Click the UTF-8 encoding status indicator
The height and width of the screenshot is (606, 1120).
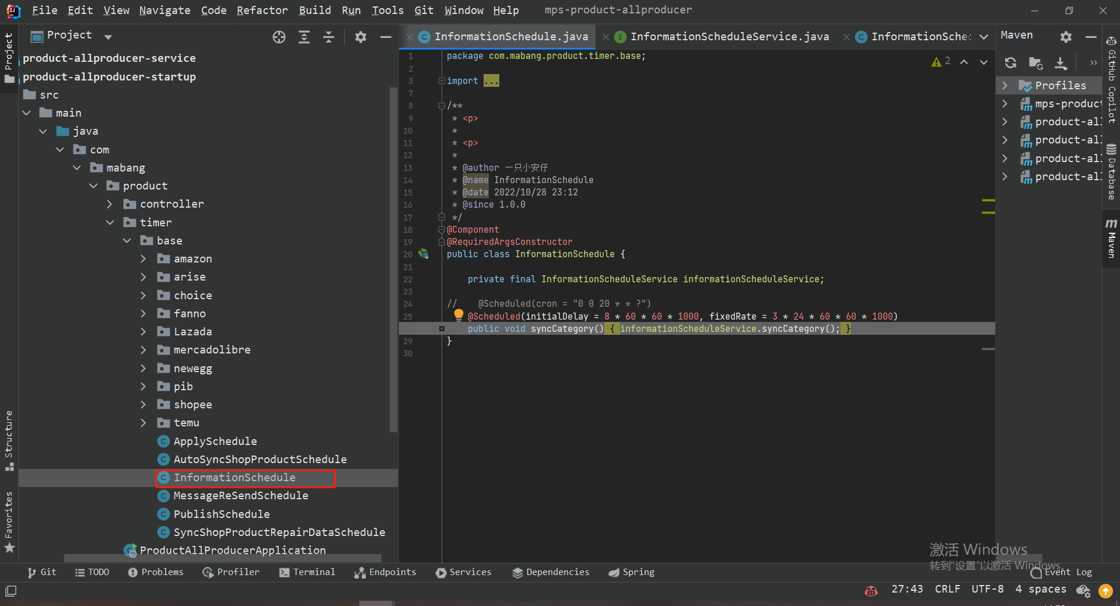tap(987, 589)
